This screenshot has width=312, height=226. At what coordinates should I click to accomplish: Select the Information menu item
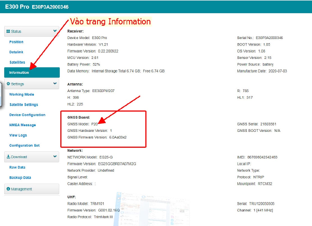click(x=32, y=72)
